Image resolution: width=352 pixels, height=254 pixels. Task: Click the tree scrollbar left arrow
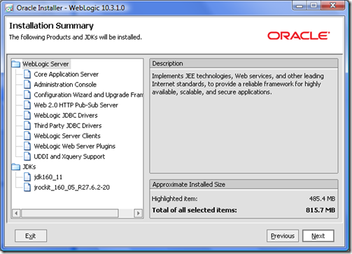click(16, 213)
